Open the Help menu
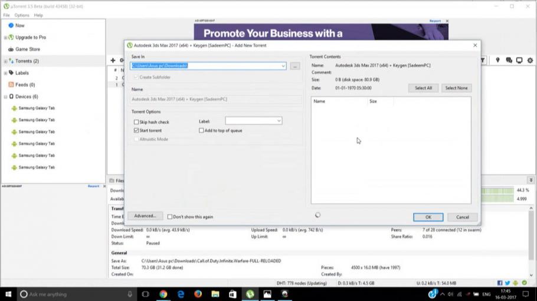The width and height of the screenshot is (537, 301). coord(38,15)
